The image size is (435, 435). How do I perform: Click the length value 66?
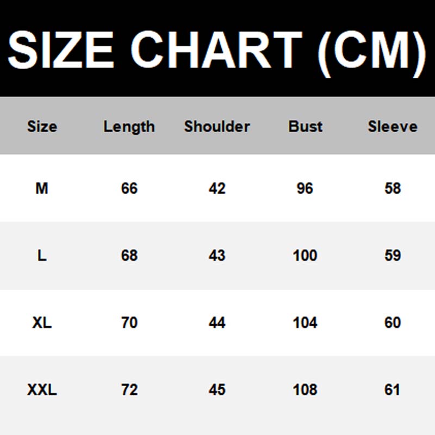click(129, 189)
